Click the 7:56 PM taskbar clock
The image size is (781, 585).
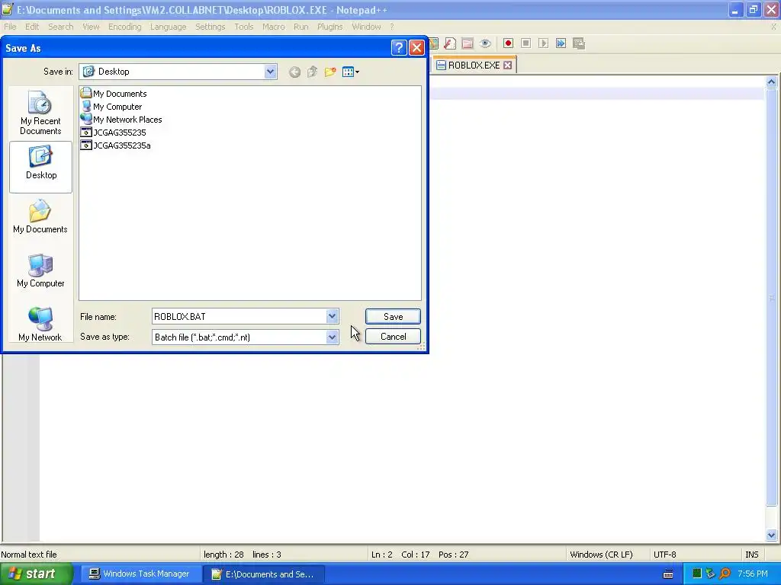point(753,574)
